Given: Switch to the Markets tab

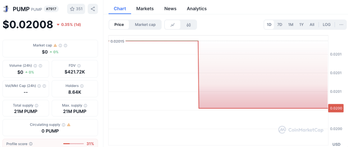Looking at the screenshot, I should click(145, 9).
